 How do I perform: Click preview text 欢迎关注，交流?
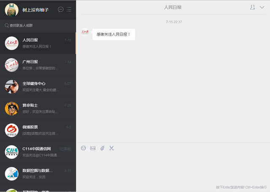click(34, 177)
